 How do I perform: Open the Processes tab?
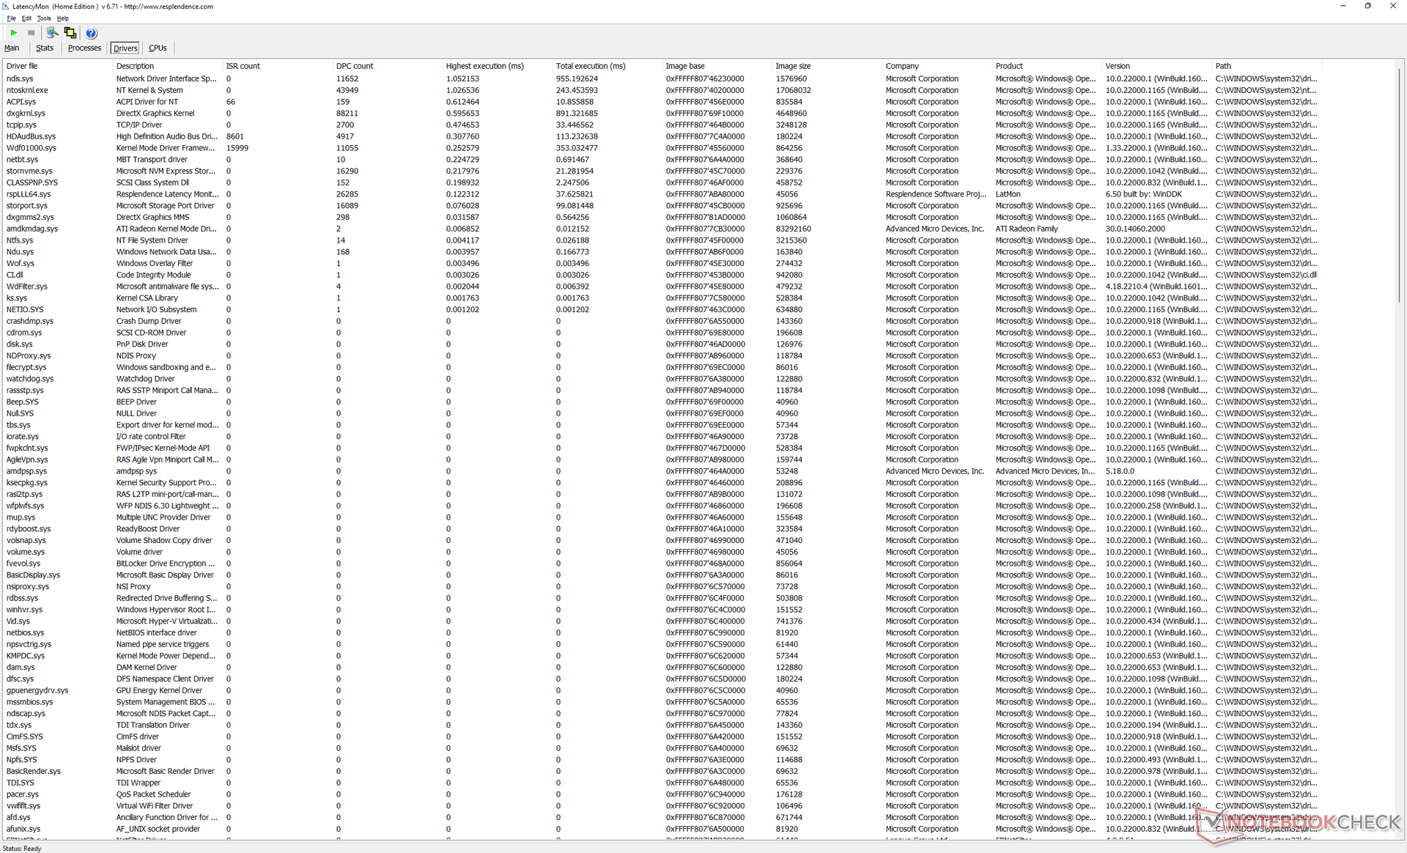click(84, 48)
